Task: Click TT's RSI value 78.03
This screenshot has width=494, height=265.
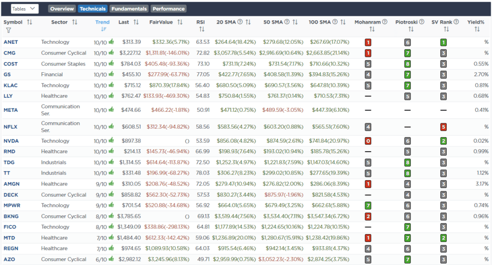Action: tap(202, 173)
